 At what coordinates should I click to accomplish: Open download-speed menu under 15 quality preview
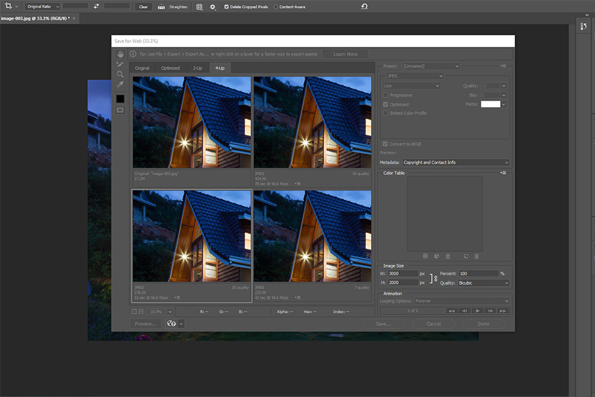(x=177, y=298)
